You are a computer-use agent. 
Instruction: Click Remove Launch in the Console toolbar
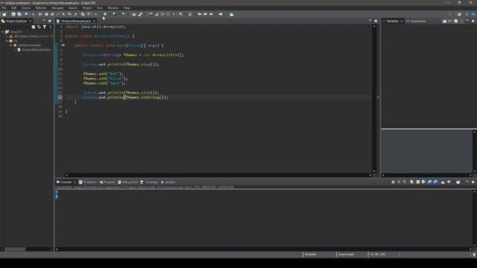(399, 182)
